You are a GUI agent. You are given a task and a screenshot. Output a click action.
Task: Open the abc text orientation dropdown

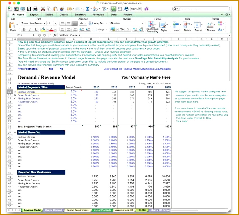tap(83, 23)
